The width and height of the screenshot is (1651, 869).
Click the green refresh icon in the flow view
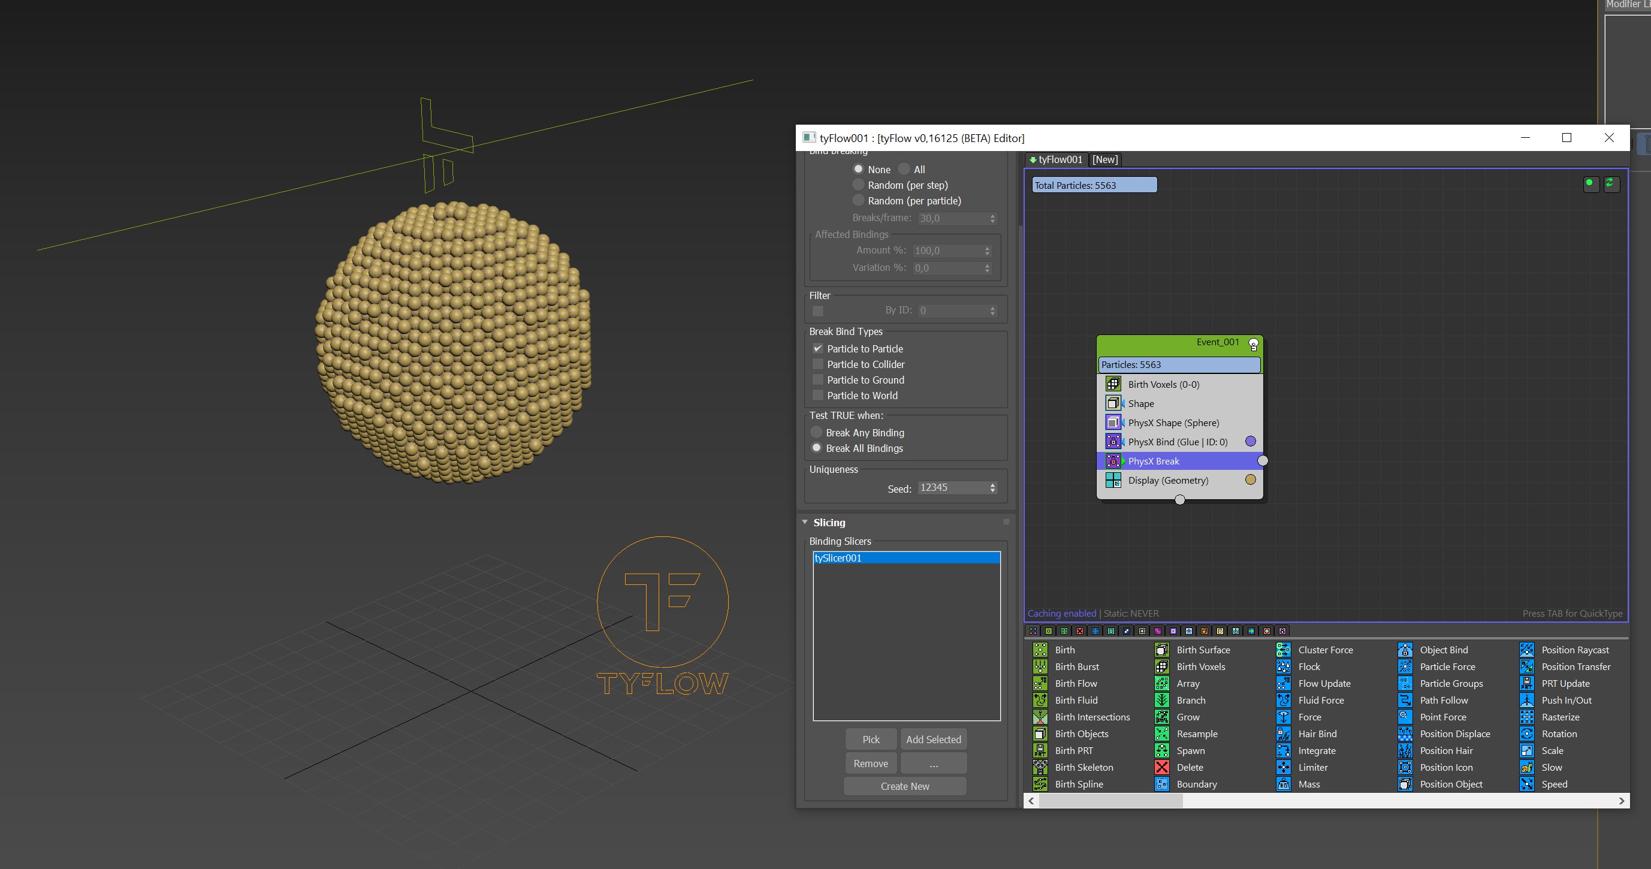pos(1611,184)
